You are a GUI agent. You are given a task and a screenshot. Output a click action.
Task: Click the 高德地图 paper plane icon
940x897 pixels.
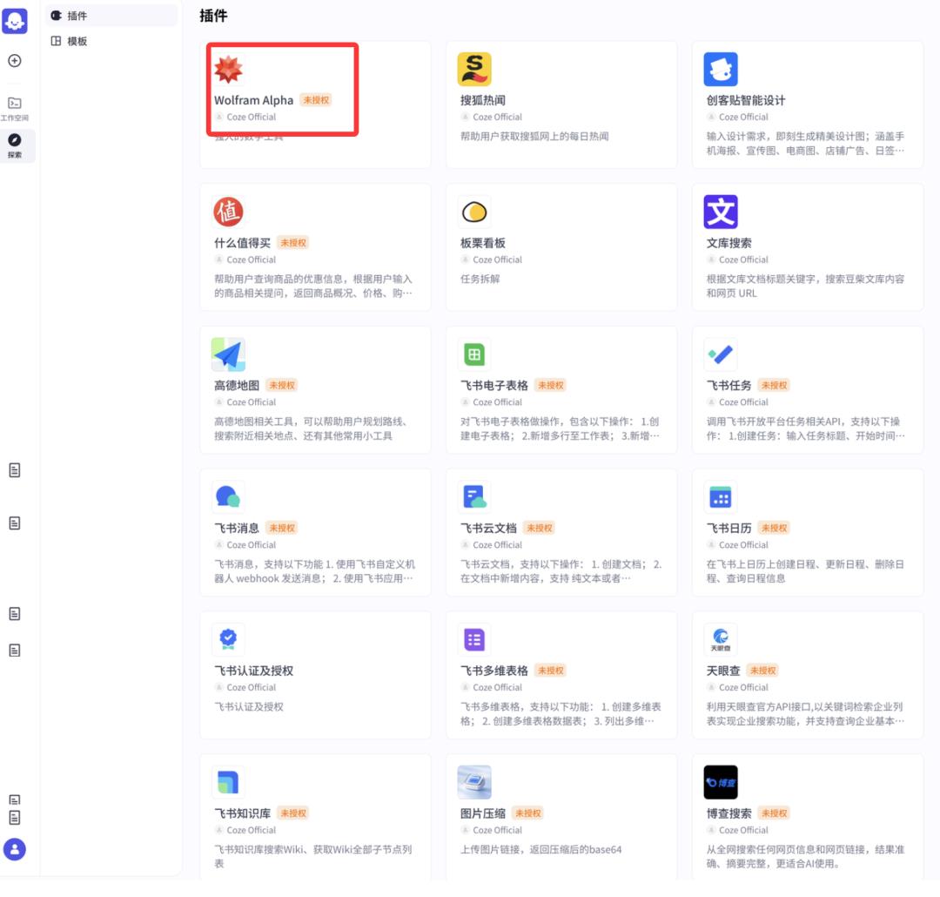(228, 354)
